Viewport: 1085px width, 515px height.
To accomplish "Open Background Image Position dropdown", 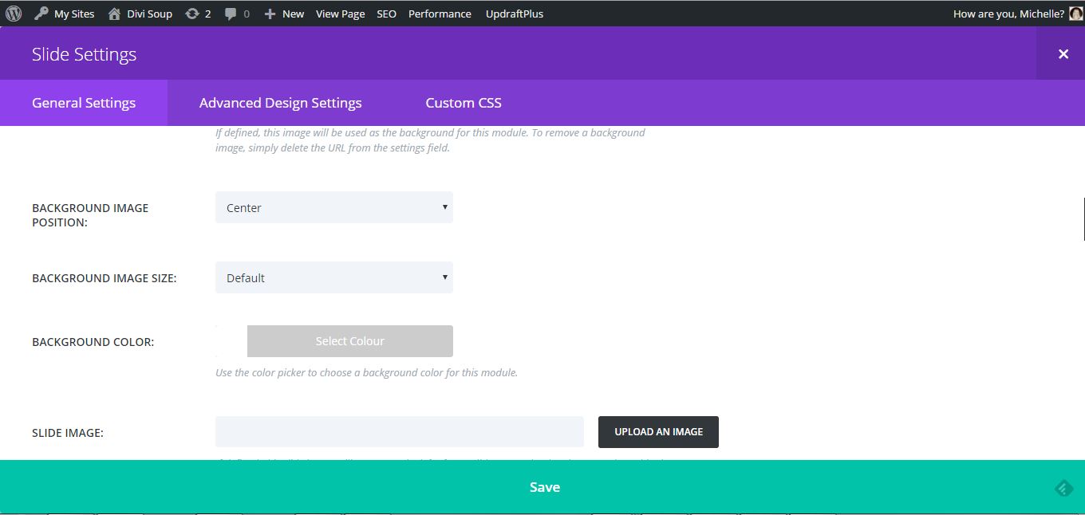I will [x=334, y=207].
